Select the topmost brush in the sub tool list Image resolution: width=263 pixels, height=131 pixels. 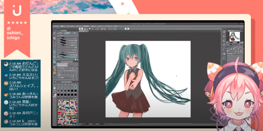point(67,38)
